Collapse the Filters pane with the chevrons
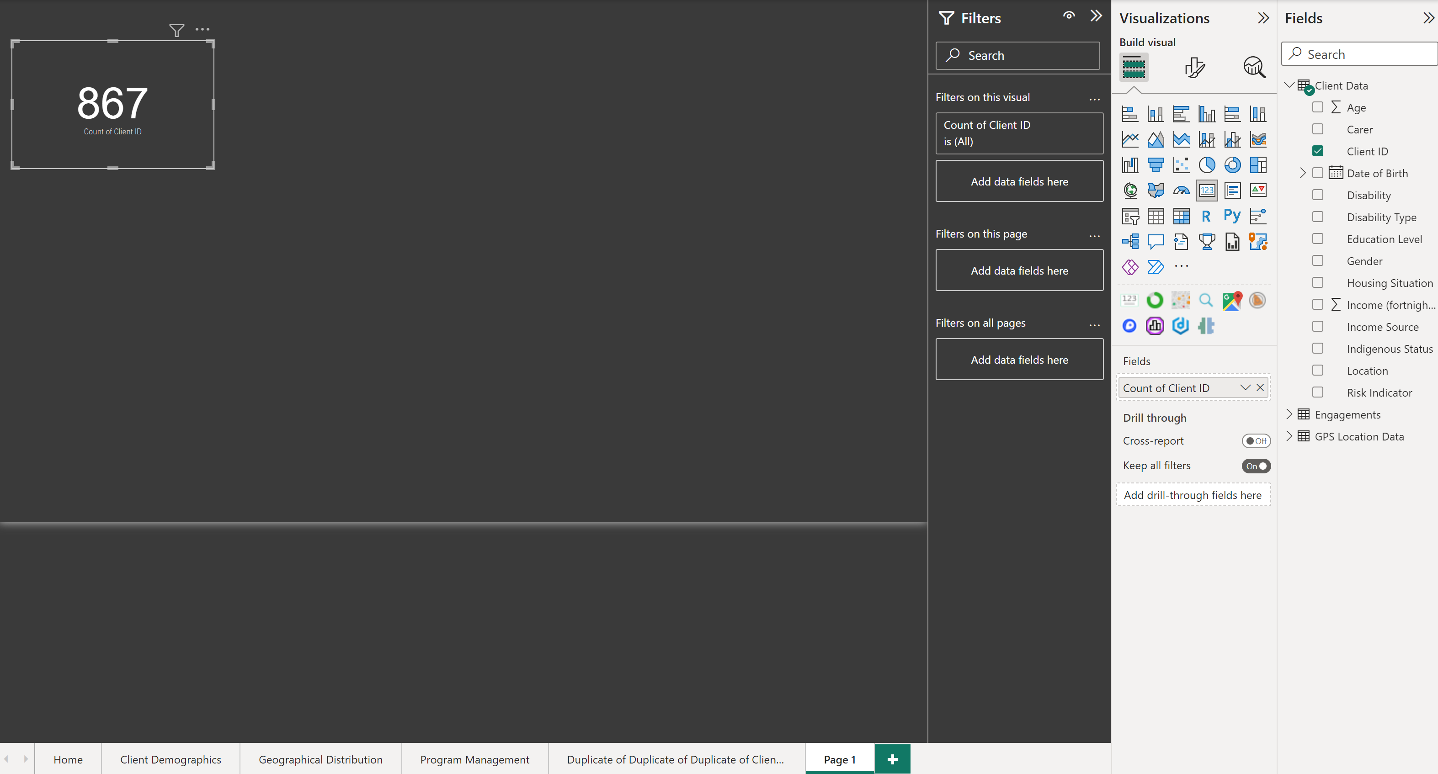The height and width of the screenshot is (774, 1438). [x=1096, y=16]
